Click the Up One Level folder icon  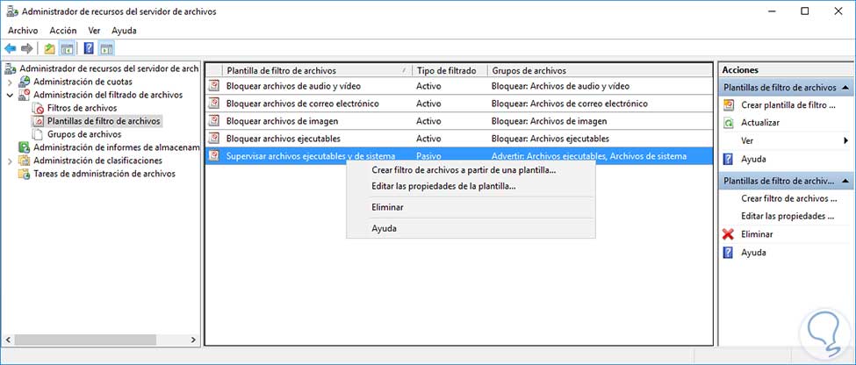point(50,48)
